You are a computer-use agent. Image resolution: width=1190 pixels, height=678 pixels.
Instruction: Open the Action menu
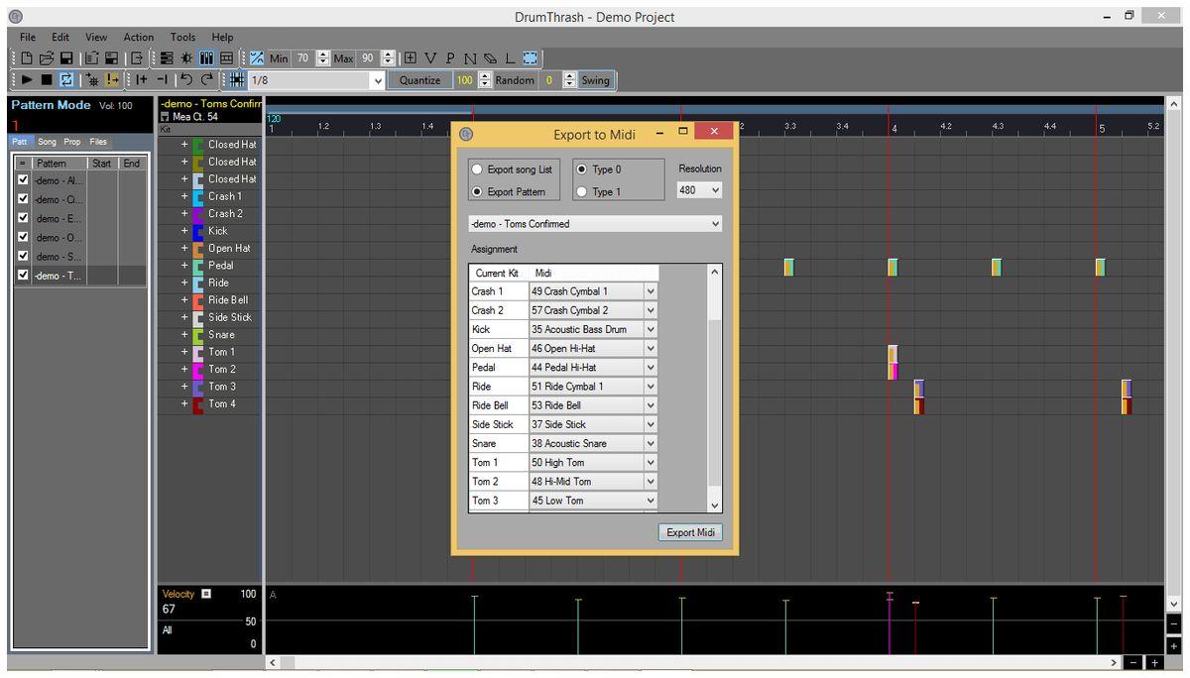[x=138, y=37]
